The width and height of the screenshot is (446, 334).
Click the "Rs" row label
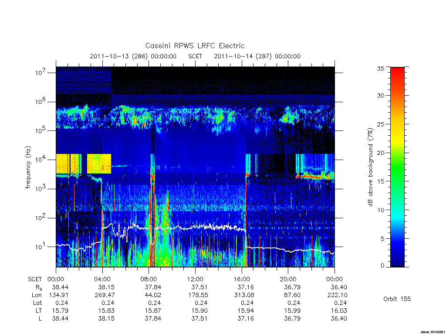pos(39,287)
